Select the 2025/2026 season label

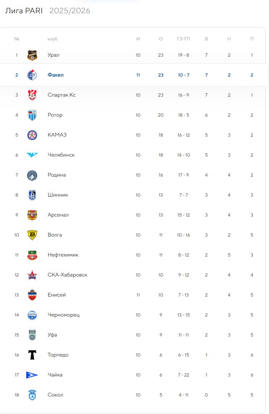[x=70, y=11]
